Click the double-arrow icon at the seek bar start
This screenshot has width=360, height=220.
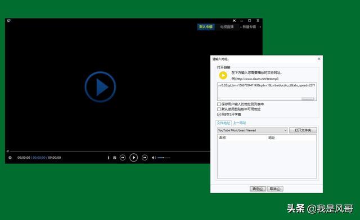(x=7, y=152)
